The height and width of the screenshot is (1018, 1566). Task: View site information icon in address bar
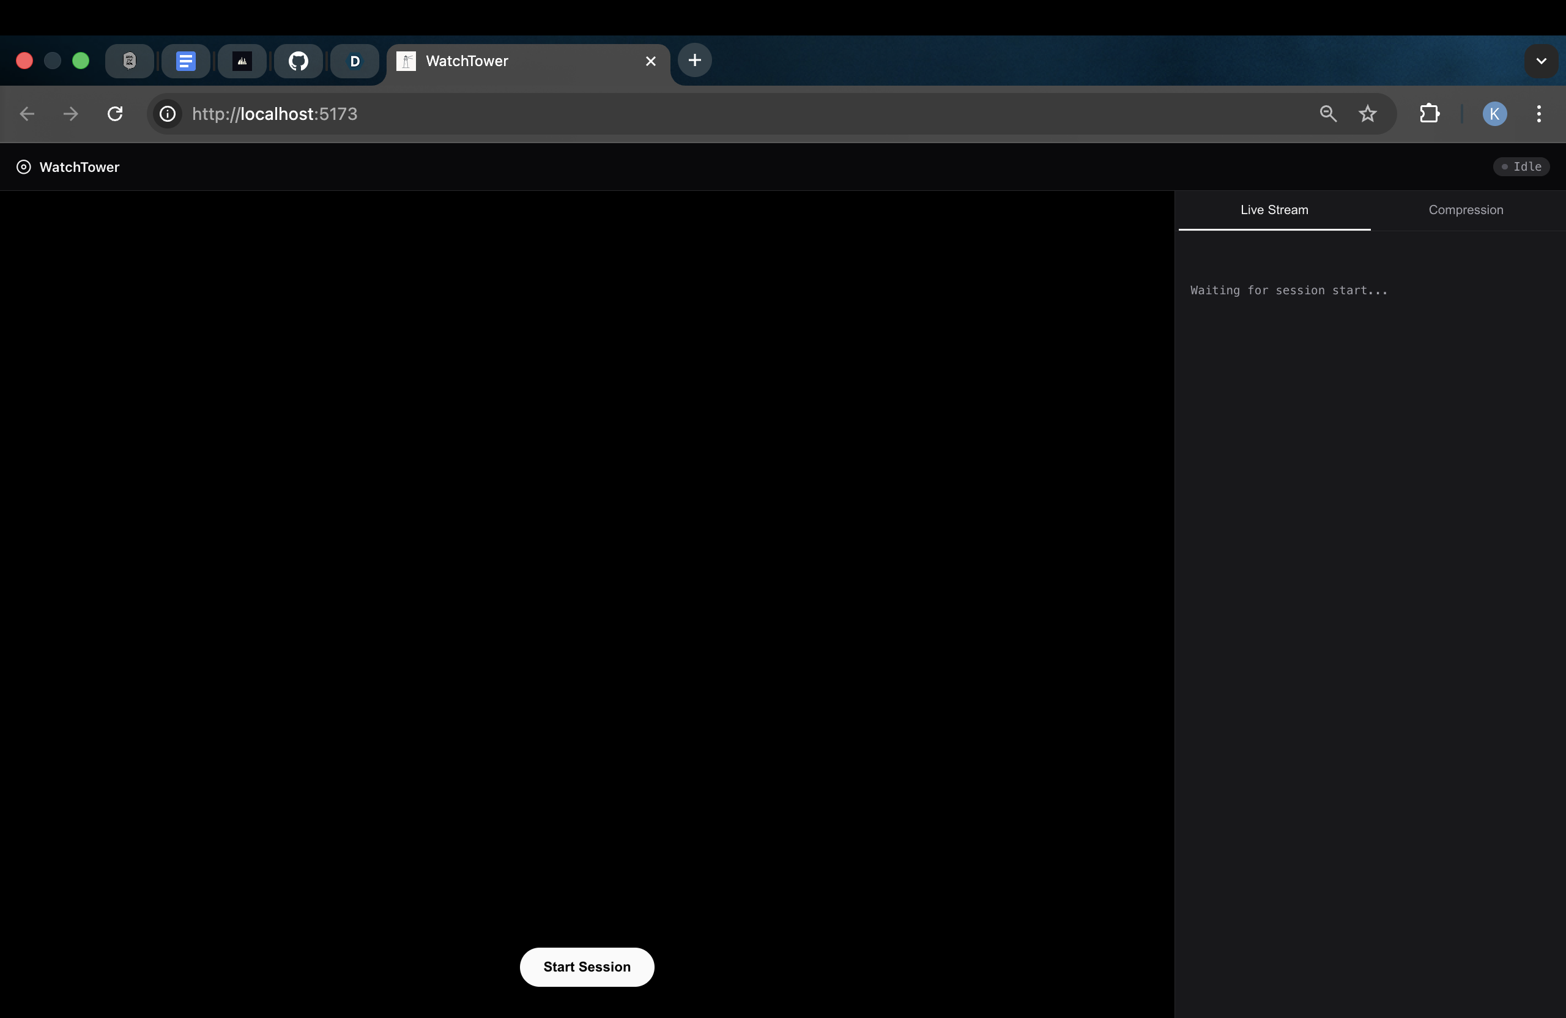[x=168, y=114]
